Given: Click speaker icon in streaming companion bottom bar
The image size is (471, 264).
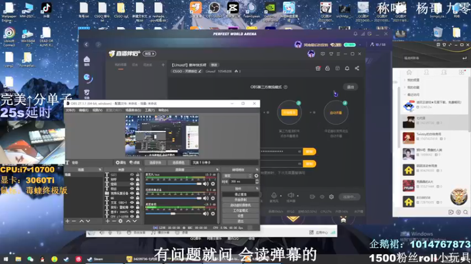Looking at the screenshot, I should click(290, 195).
